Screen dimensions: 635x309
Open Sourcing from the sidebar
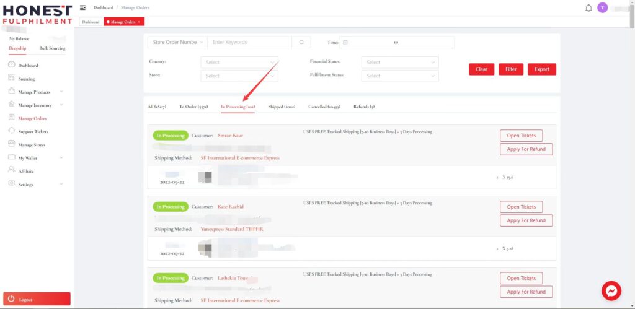pos(27,79)
